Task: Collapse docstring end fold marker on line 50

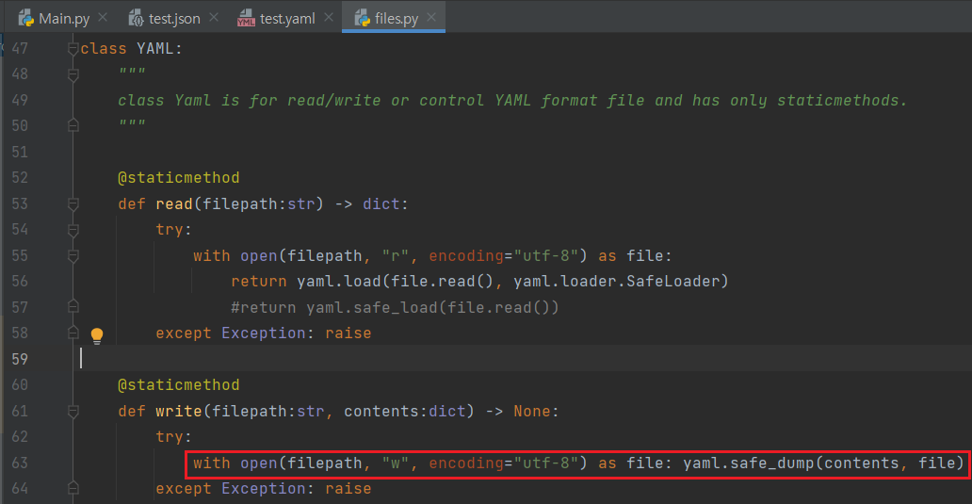Action: 73,126
